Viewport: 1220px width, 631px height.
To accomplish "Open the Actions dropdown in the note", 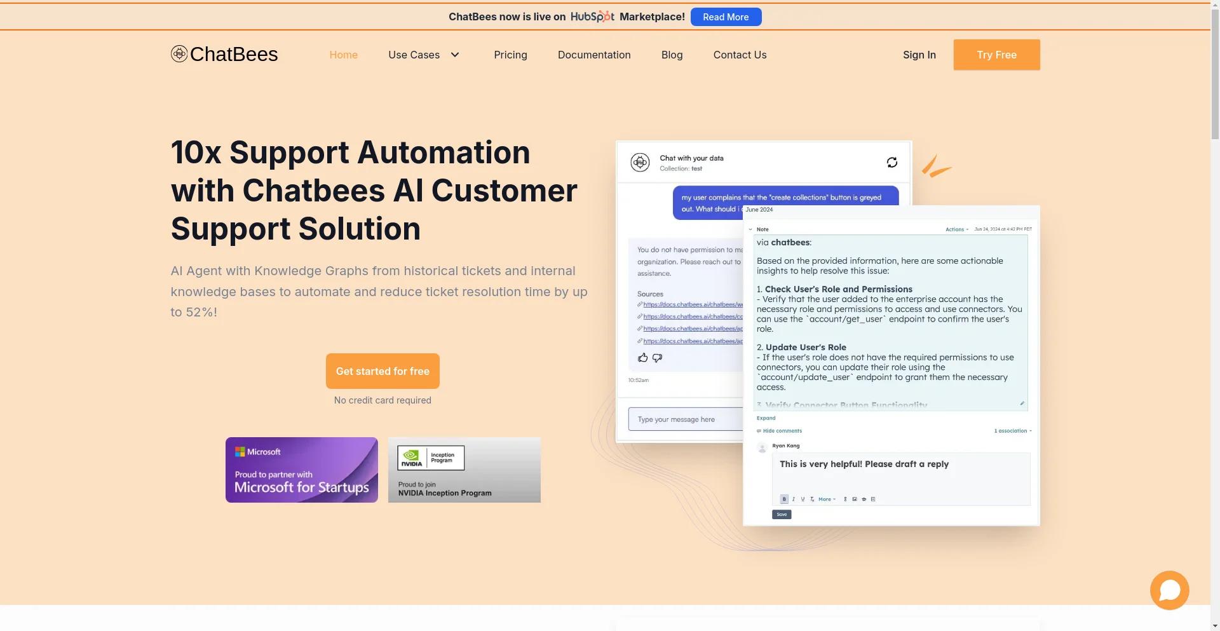I will pos(956,229).
